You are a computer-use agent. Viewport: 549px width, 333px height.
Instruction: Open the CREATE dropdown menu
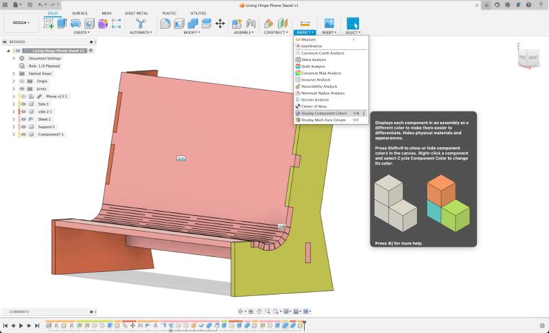82,32
